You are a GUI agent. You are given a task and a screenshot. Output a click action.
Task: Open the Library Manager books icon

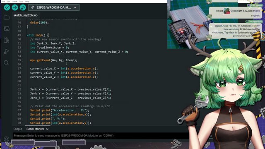(7, 40)
